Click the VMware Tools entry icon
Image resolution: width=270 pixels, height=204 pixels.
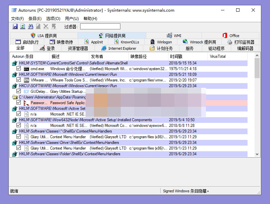(x=26, y=80)
